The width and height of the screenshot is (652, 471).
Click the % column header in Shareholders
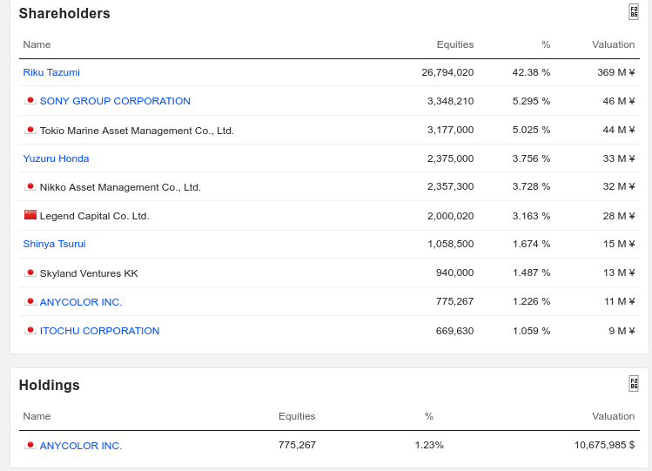coord(546,44)
